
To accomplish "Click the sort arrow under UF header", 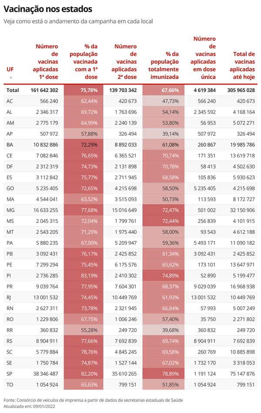I will click(x=11, y=77).
